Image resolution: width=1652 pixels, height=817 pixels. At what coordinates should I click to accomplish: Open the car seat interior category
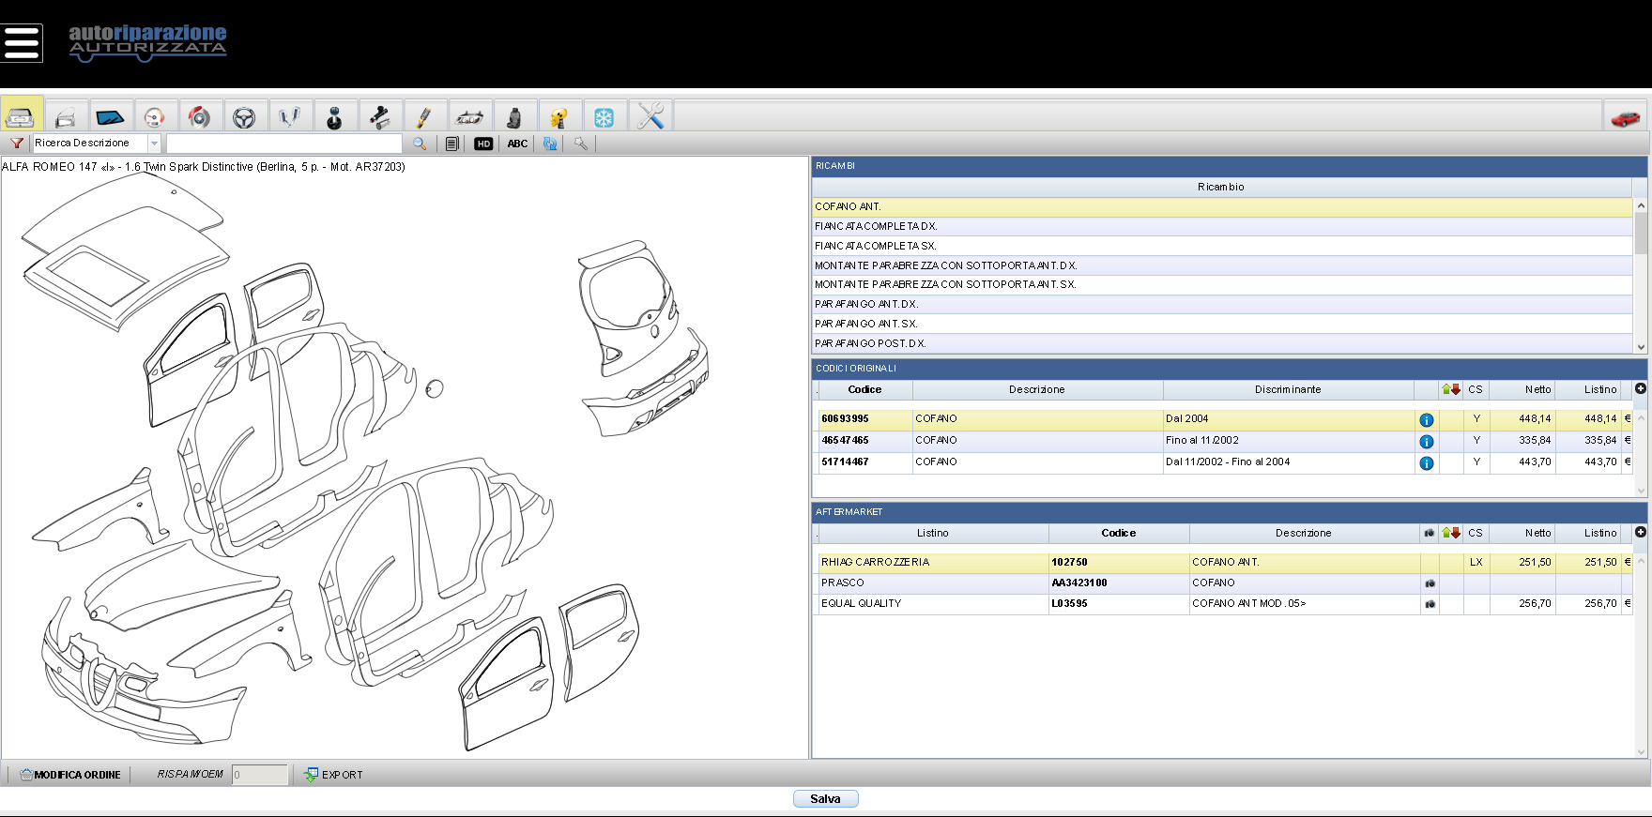pyautogui.click(x=514, y=117)
